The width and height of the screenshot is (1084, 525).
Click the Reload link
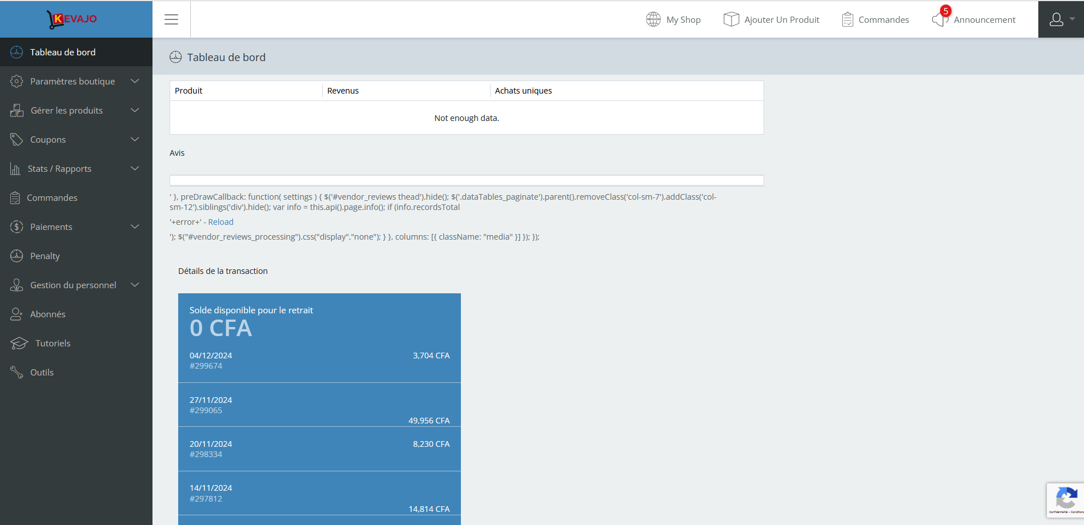tap(220, 222)
